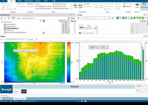Toggle the first legend checkbox Octave 1/3
Image resolution: width=148 pixels, height=105 pixels.
point(90,47)
